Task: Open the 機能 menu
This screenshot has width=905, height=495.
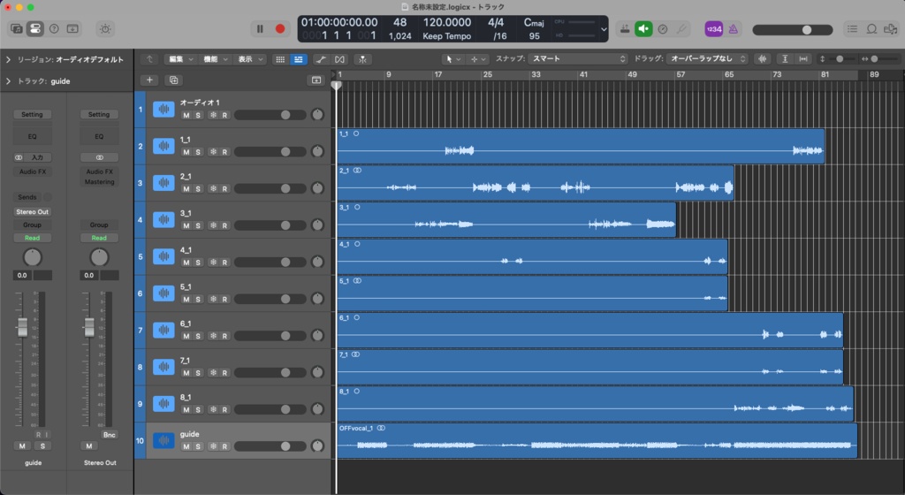Action: pyautogui.click(x=216, y=59)
